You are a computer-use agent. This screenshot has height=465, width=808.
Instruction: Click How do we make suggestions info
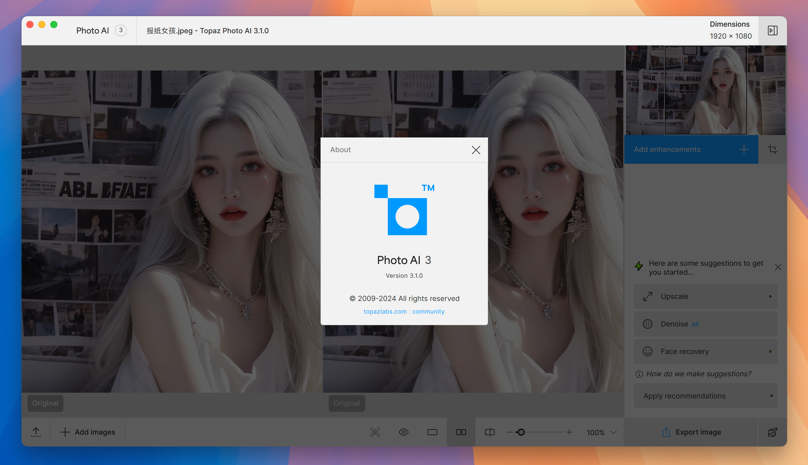click(x=639, y=374)
